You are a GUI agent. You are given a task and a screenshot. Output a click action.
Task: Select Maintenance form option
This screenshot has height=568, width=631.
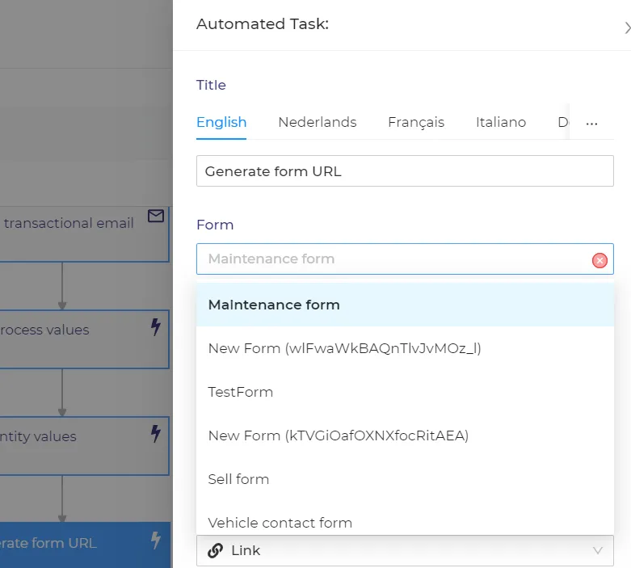click(x=405, y=305)
